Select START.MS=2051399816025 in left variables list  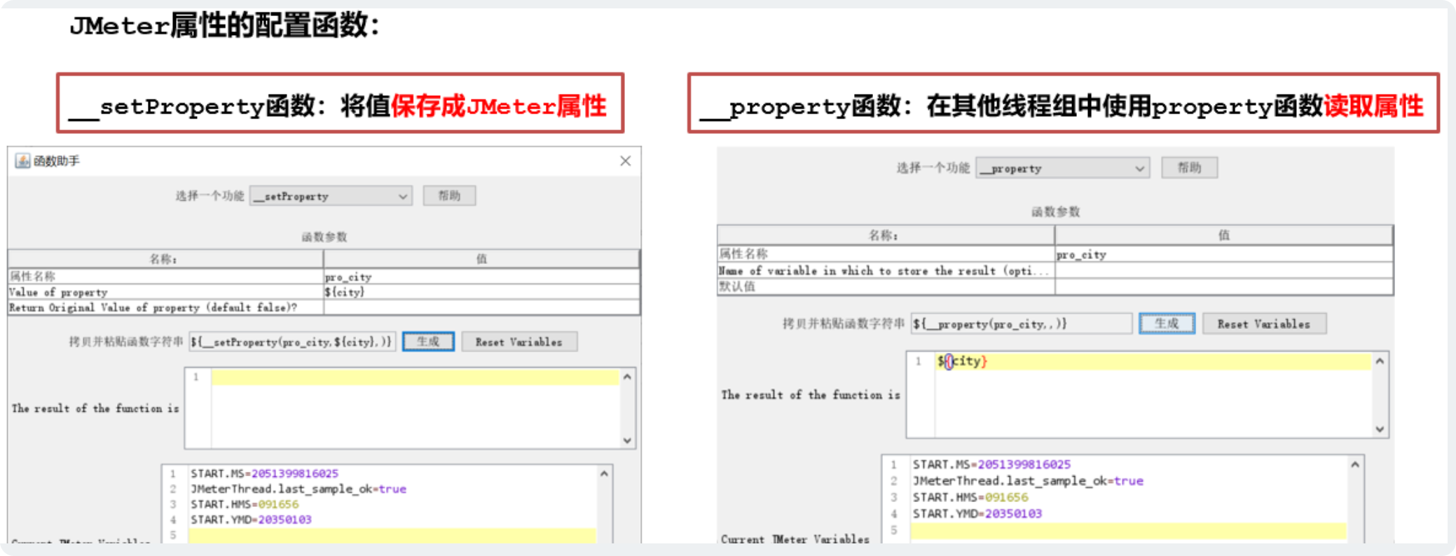(264, 474)
